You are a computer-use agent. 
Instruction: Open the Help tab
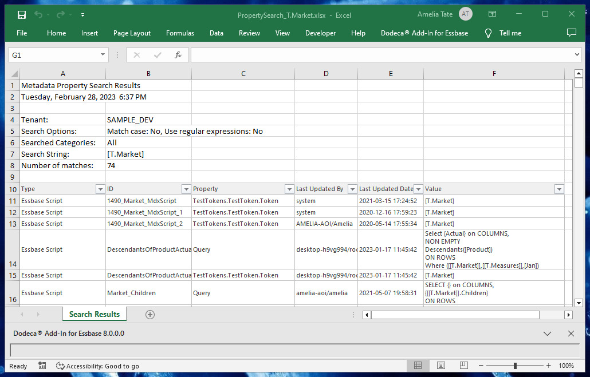click(358, 33)
